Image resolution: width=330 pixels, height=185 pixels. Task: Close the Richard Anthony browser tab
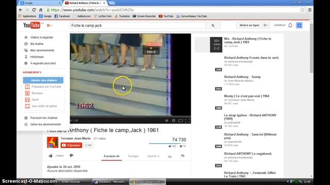click(x=104, y=3)
